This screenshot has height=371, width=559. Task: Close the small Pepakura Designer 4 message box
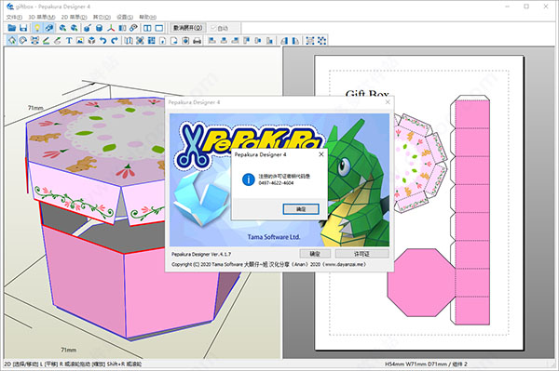coord(320,154)
